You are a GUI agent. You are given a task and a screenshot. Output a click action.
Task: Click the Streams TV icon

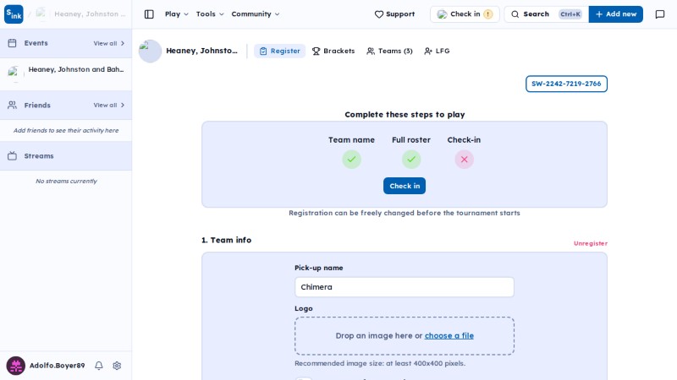coord(12,156)
